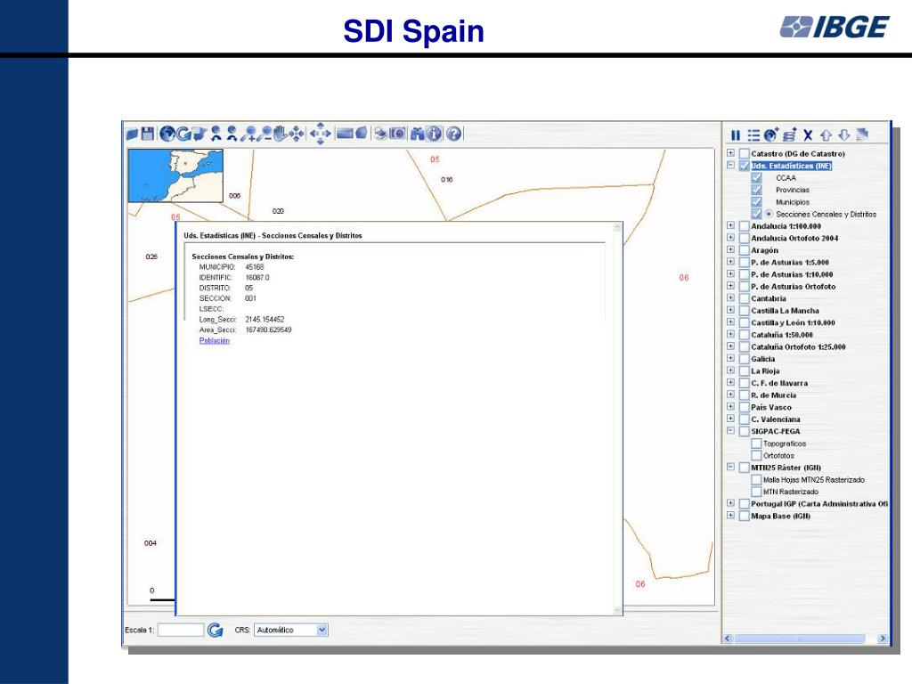Select the measure area polygon tool
The width and height of the screenshot is (912, 684).
(362, 134)
